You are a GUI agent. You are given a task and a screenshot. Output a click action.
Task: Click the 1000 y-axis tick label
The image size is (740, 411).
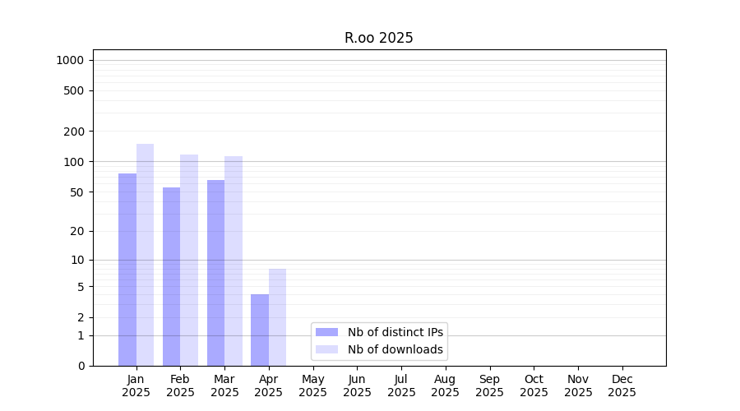pyautogui.click(x=70, y=60)
